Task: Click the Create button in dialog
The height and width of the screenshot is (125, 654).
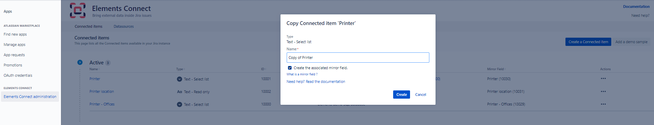Action: click(401, 95)
